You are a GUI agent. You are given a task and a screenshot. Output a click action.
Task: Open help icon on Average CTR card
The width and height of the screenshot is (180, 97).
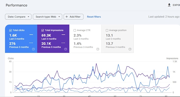pyautogui.click(x=98, y=49)
